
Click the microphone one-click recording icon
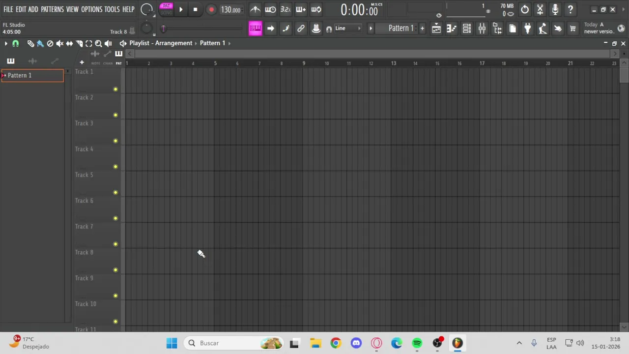pos(555,9)
